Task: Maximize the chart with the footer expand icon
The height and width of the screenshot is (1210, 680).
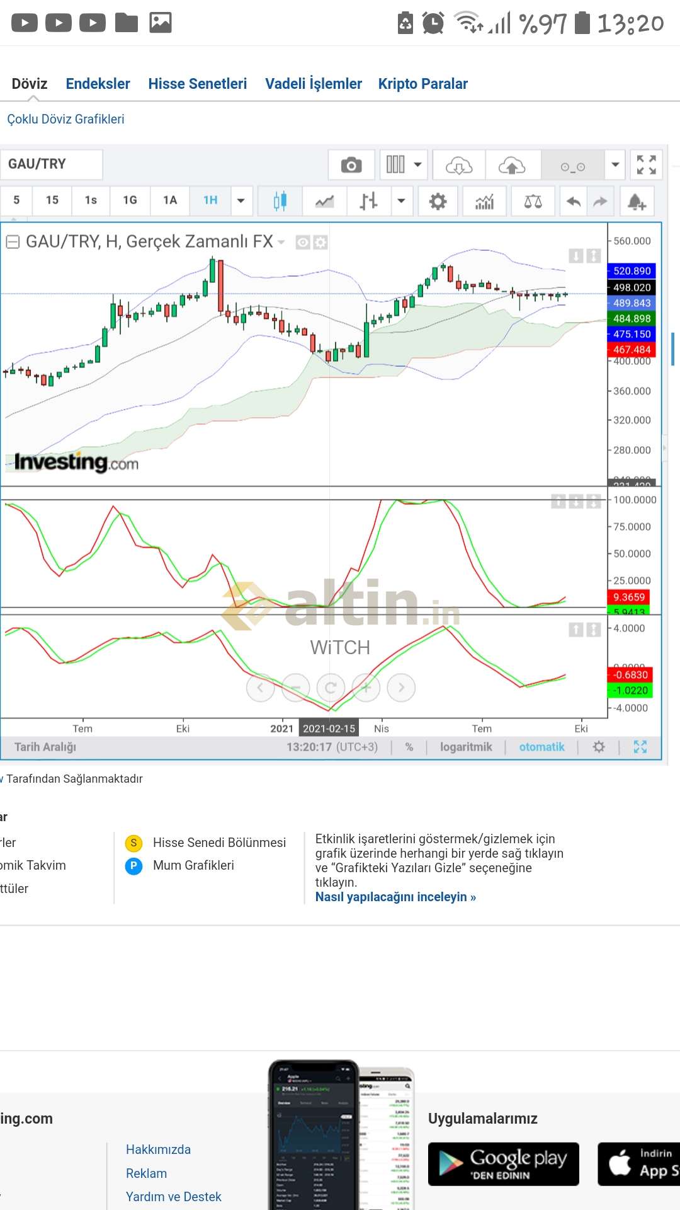Action: pyautogui.click(x=640, y=747)
